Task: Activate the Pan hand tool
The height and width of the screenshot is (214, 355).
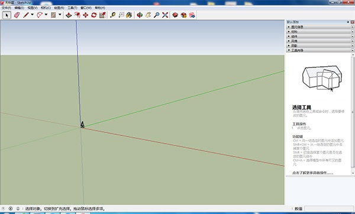Action: pos(148,15)
